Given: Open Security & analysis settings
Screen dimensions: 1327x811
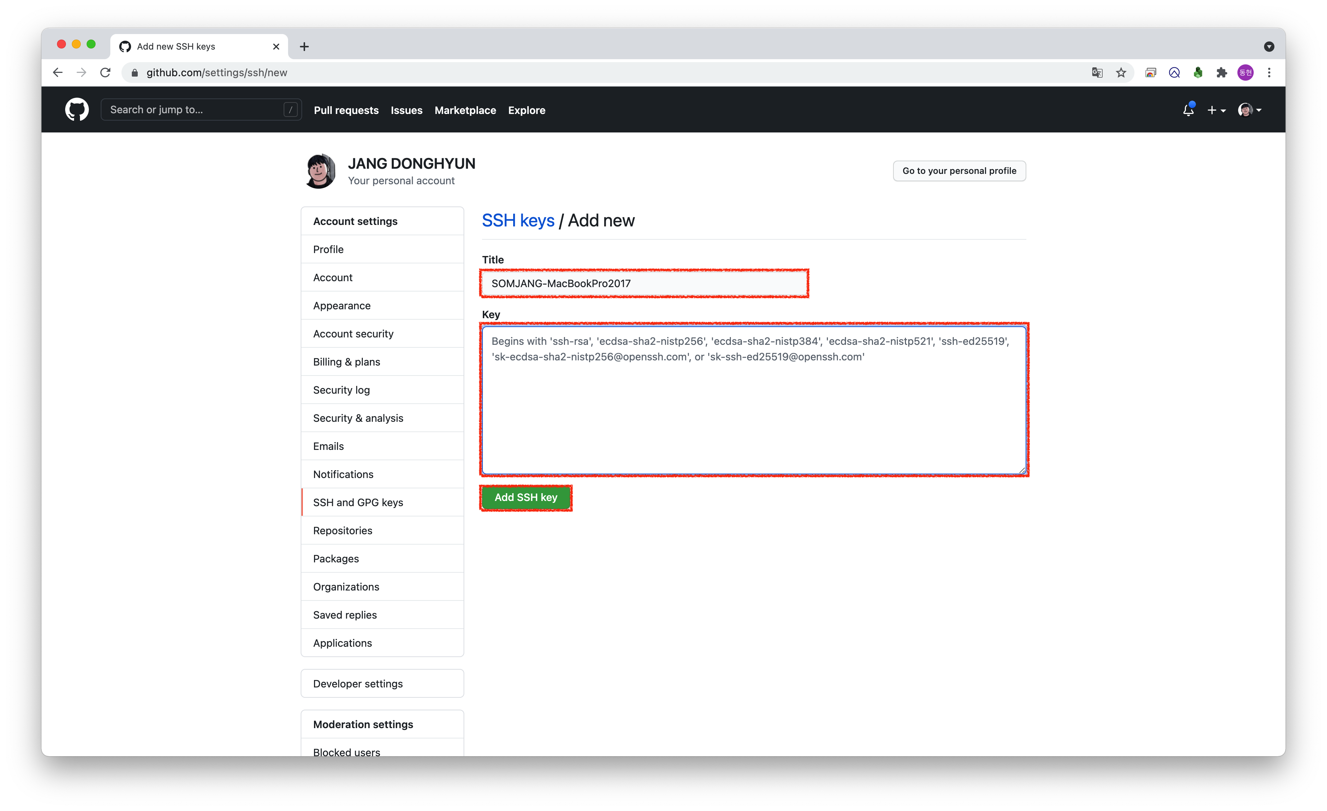Looking at the screenshot, I should point(382,418).
